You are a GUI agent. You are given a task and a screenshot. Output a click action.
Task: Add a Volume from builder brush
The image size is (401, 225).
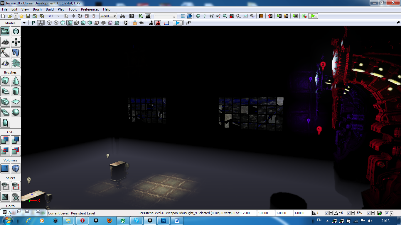pyautogui.click(x=16, y=168)
